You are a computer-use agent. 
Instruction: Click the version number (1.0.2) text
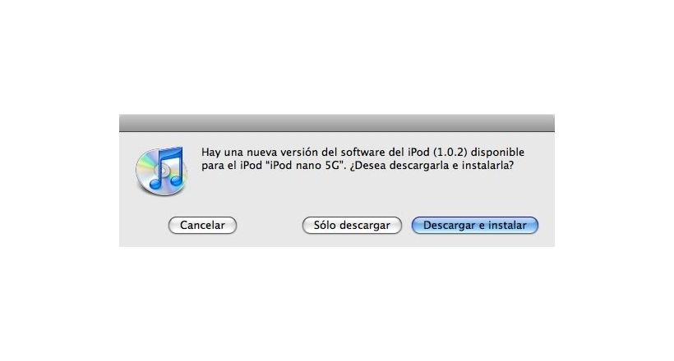click(x=450, y=153)
